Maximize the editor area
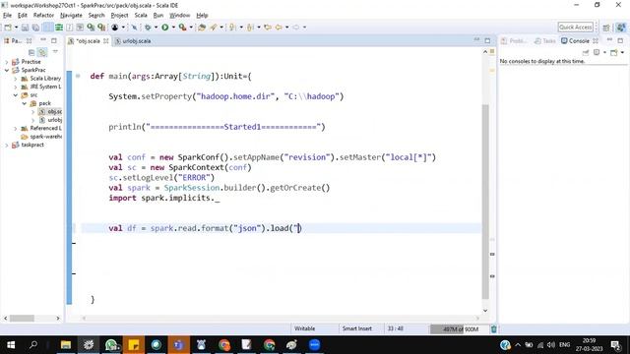Image resolution: width=630 pixels, height=354 pixels. [x=487, y=40]
